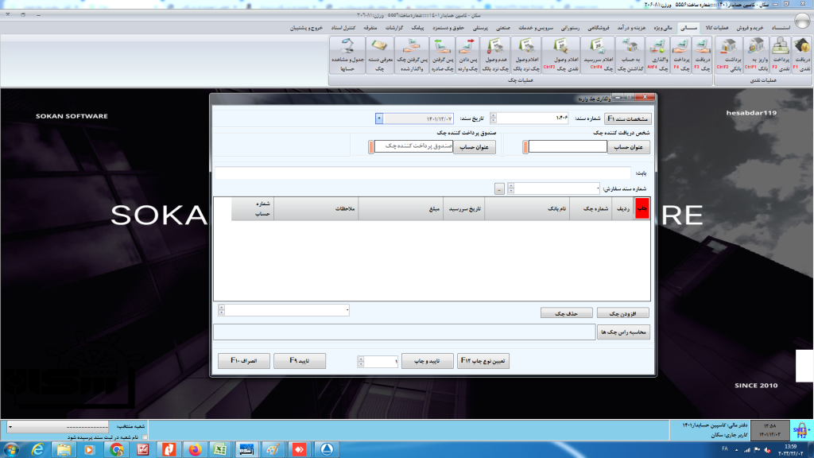
Task: Decrease شماره سند using spinner down arrow
Action: [493, 121]
